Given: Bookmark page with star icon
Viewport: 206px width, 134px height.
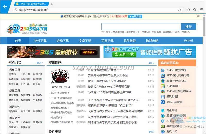Looking at the screenshot, I should pyautogui.click(x=195, y=10).
